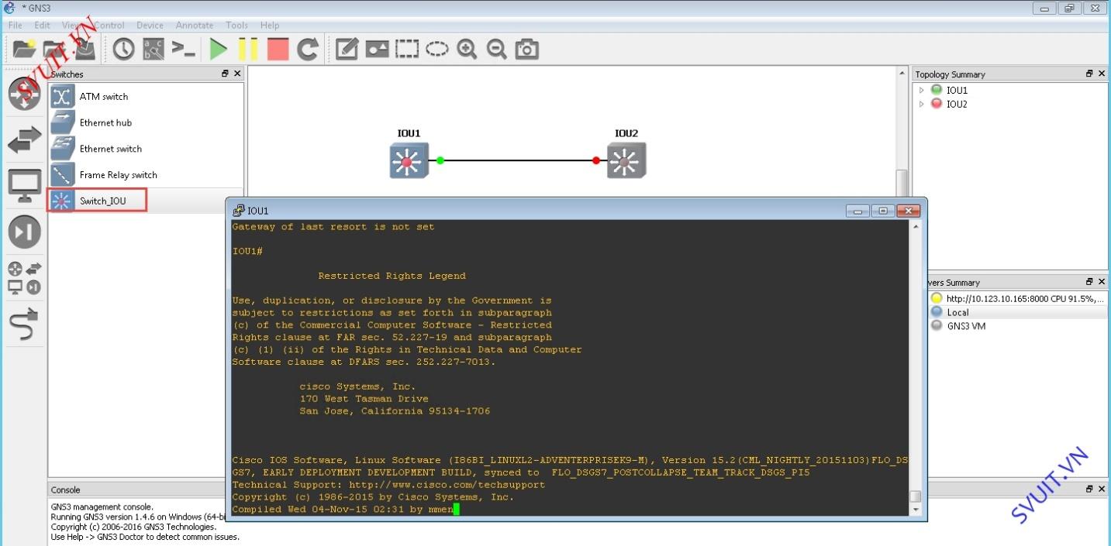Image resolution: width=1111 pixels, height=546 pixels.
Task: Click the GNS3 app icon in title bar
Action: 9,7
